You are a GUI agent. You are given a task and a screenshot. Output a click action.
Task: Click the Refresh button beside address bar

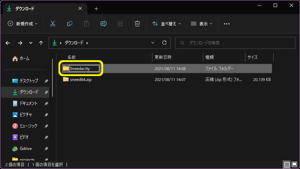pyautogui.click(x=164, y=43)
